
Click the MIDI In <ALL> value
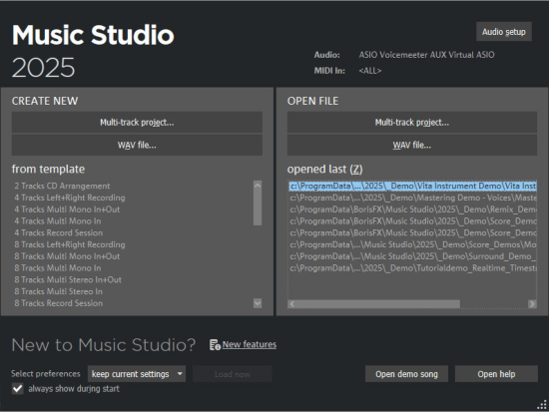tap(369, 71)
